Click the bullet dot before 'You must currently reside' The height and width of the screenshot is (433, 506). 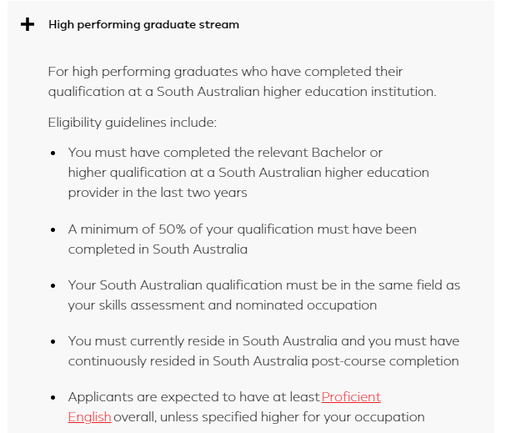(x=53, y=342)
